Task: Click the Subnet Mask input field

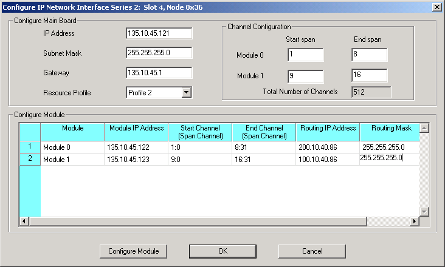Action: point(159,53)
